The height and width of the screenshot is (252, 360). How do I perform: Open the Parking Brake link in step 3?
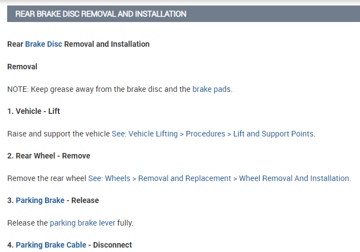(40, 200)
